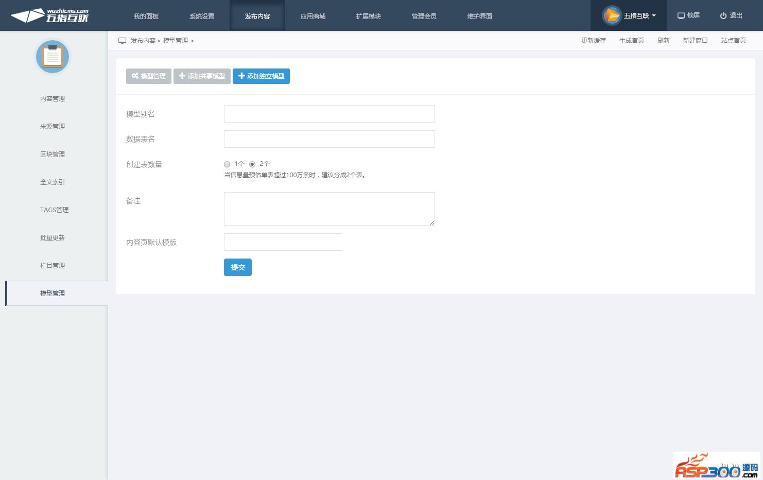Focus the 数据表名 input field

tap(330, 139)
